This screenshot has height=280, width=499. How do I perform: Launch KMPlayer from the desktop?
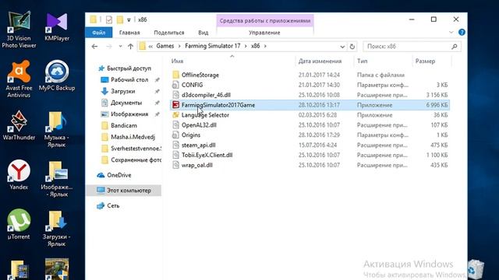tap(57, 27)
